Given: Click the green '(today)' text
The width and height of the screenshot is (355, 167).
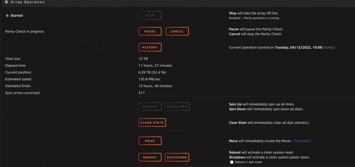Looking at the screenshot, I should tap(329, 48).
